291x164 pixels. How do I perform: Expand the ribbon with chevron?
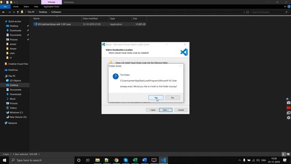285,6
